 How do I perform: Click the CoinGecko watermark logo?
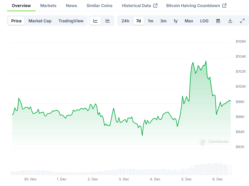click(x=203, y=142)
